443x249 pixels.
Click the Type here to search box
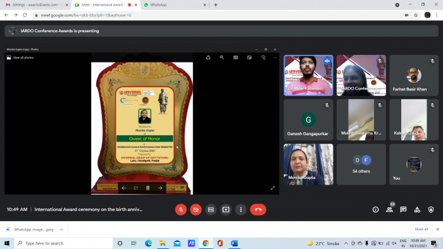coord(63,243)
